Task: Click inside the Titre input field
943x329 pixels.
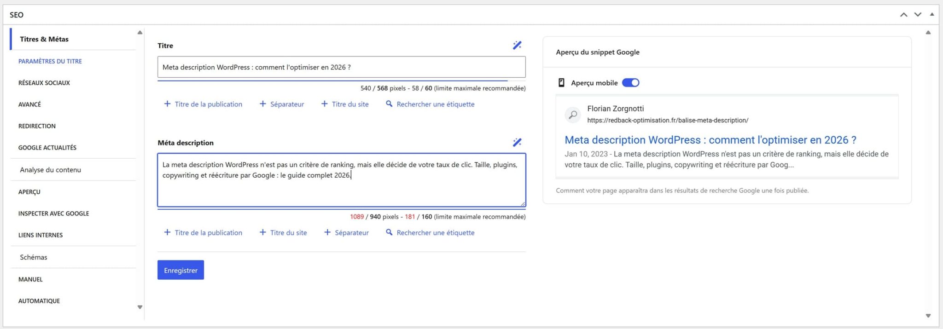Action: (x=341, y=67)
